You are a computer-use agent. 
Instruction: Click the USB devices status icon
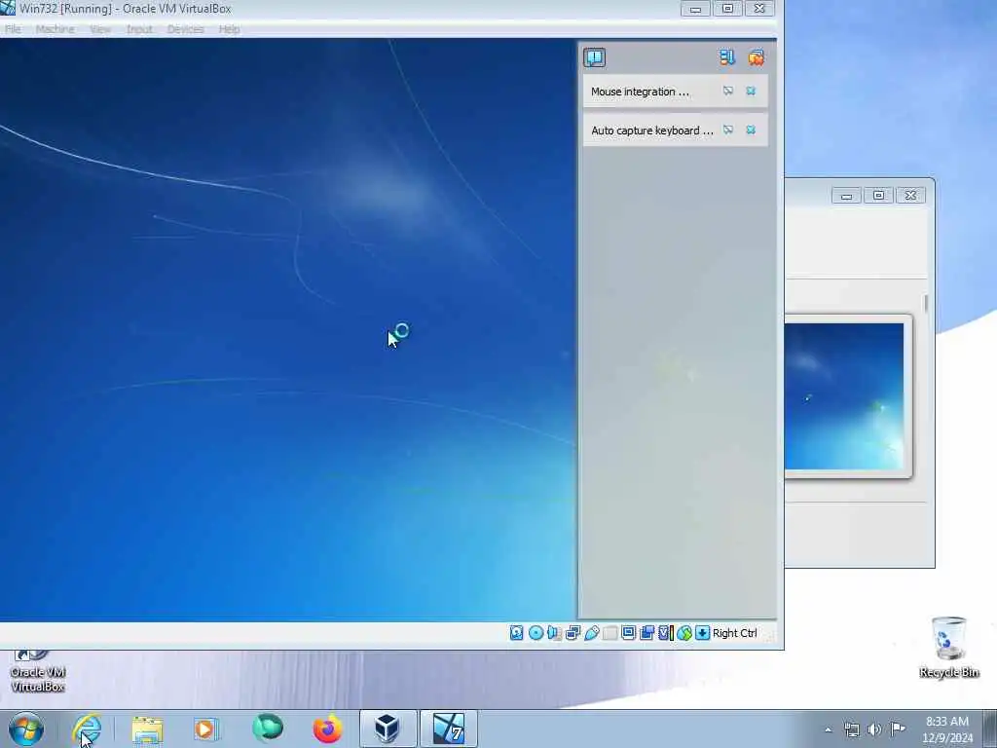point(591,633)
